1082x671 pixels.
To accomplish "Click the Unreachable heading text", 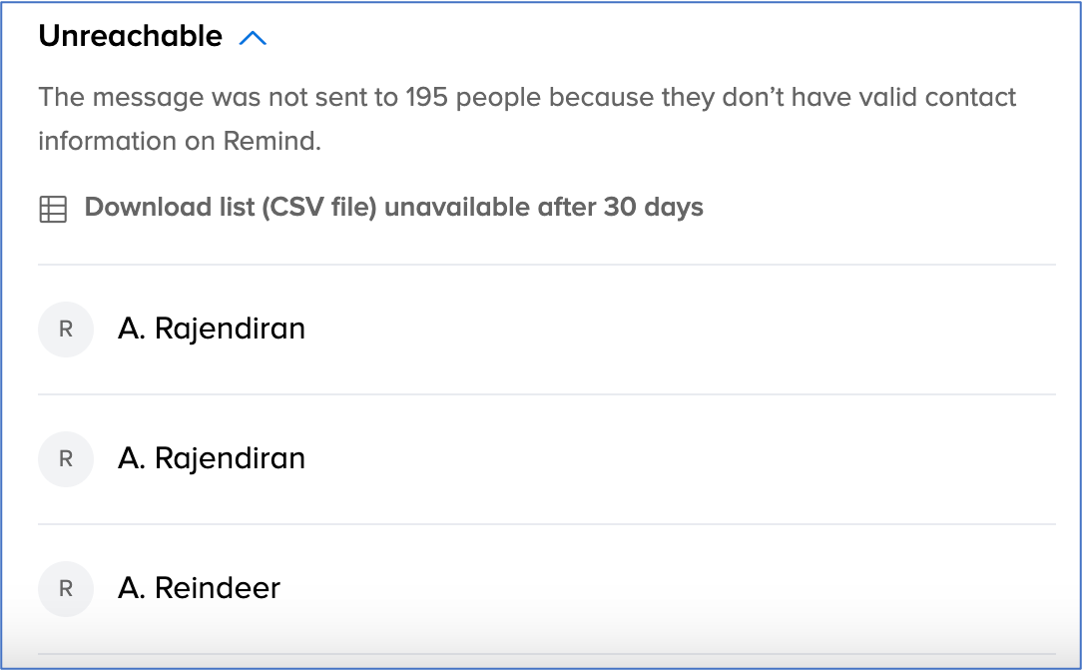I will 130,37.
